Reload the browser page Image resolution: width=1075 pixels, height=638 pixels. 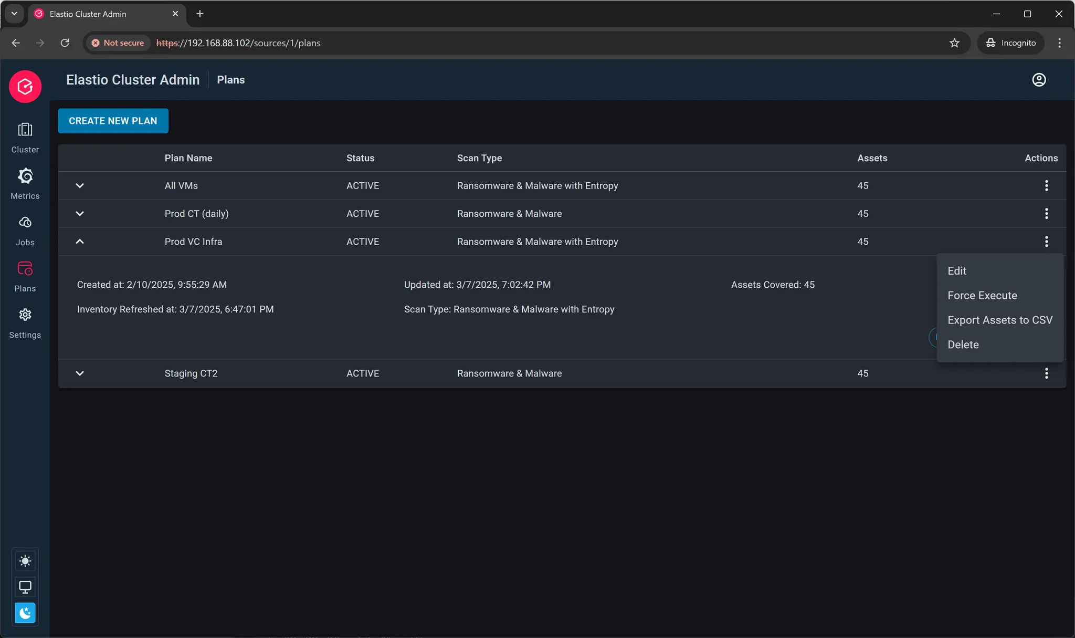point(65,43)
